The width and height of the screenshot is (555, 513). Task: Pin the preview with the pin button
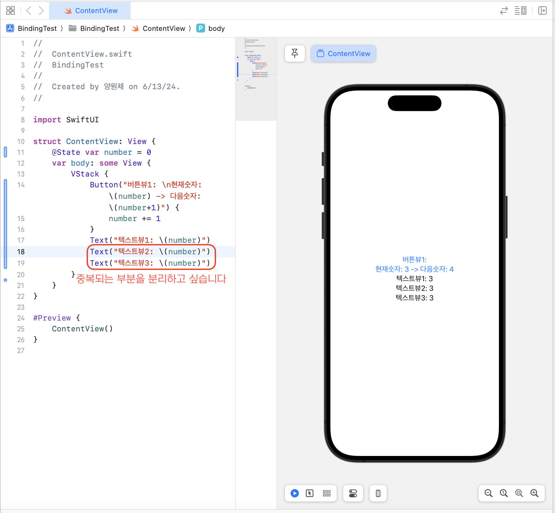click(295, 54)
